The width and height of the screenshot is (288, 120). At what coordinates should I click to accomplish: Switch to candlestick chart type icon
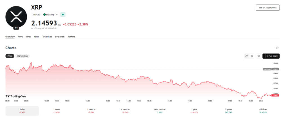click(x=252, y=56)
